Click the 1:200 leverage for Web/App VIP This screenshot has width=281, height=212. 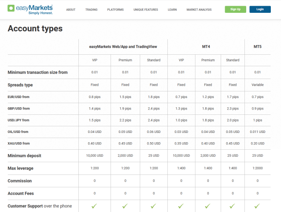coord(95,168)
